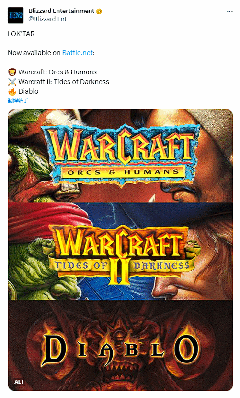Image resolution: width=240 pixels, height=398 pixels.
Task: Click the 'Now available on' text
Action: 34,53
